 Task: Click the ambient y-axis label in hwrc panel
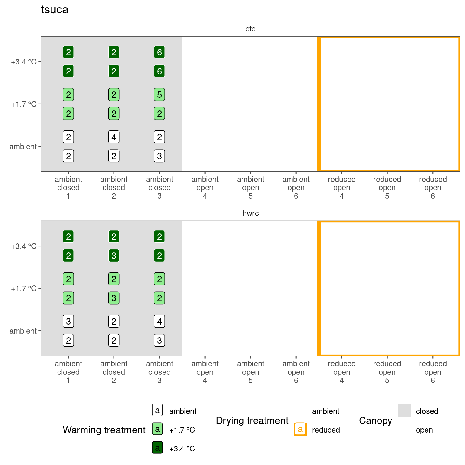[x=23, y=331]
